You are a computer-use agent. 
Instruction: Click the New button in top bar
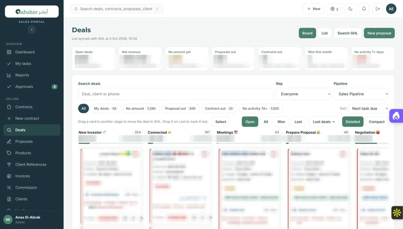[314, 9]
